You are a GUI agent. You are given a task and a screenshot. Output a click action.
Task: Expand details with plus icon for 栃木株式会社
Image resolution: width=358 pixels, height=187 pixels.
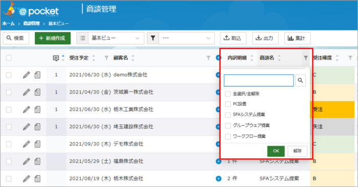click(x=218, y=178)
